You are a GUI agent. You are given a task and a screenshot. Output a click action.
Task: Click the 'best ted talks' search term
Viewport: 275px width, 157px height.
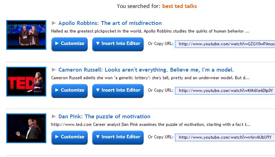click(180, 6)
